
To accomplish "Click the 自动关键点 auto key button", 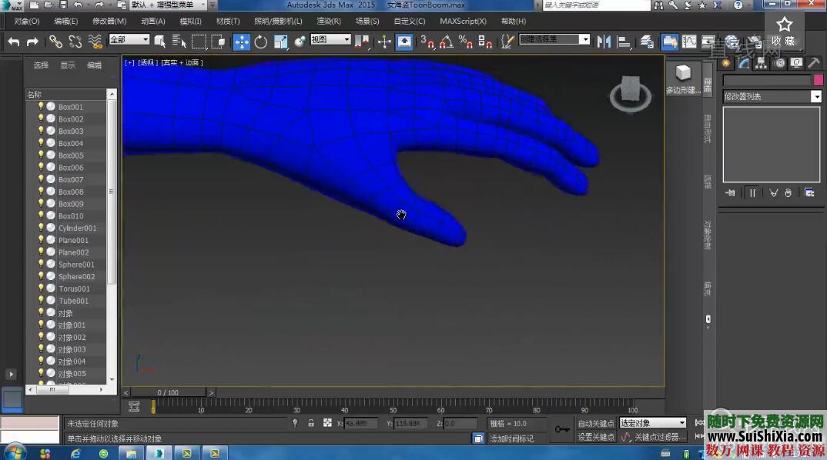I will click(595, 424).
